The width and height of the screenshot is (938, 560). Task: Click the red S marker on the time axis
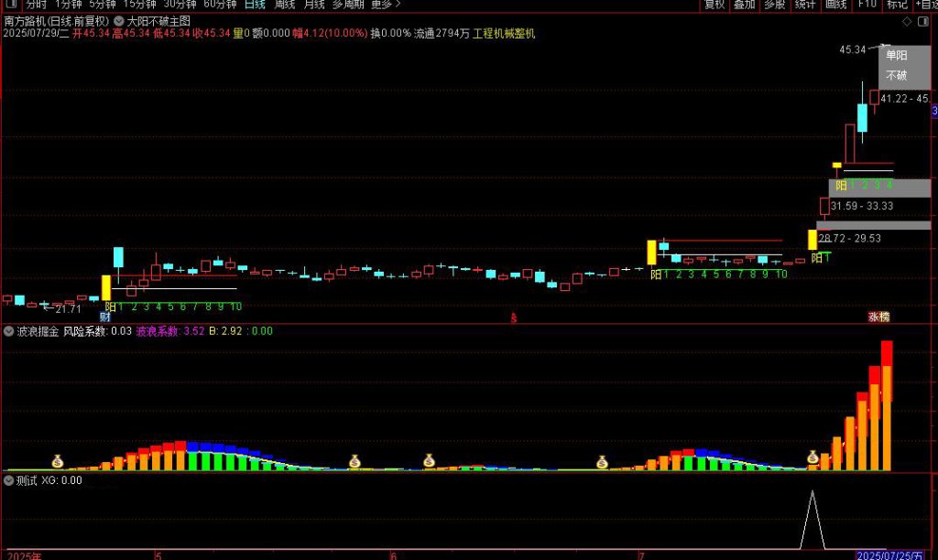[514, 318]
